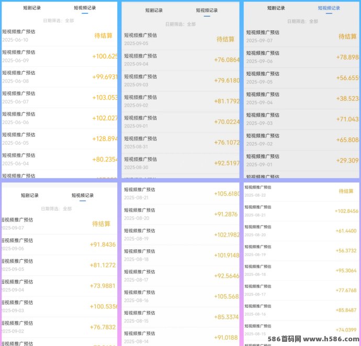The image size is (361, 346).
Task: Tap the date 2025-06-09
Action: click(15, 61)
